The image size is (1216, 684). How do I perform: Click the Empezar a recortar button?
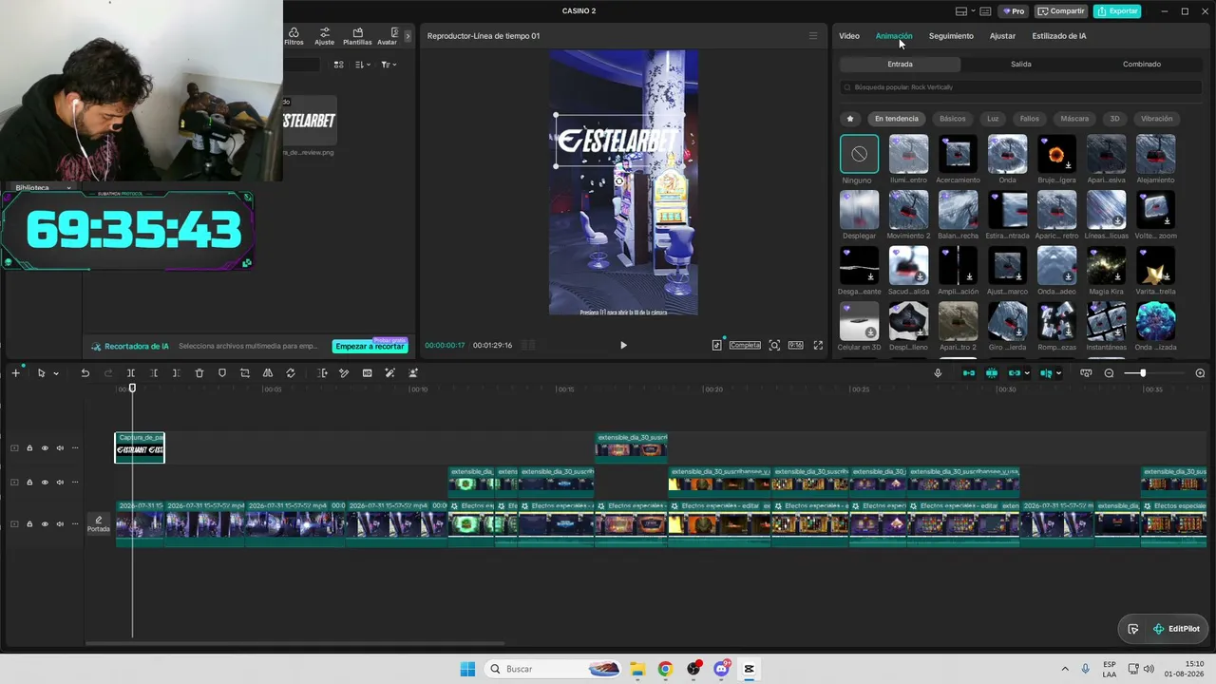pyautogui.click(x=370, y=346)
